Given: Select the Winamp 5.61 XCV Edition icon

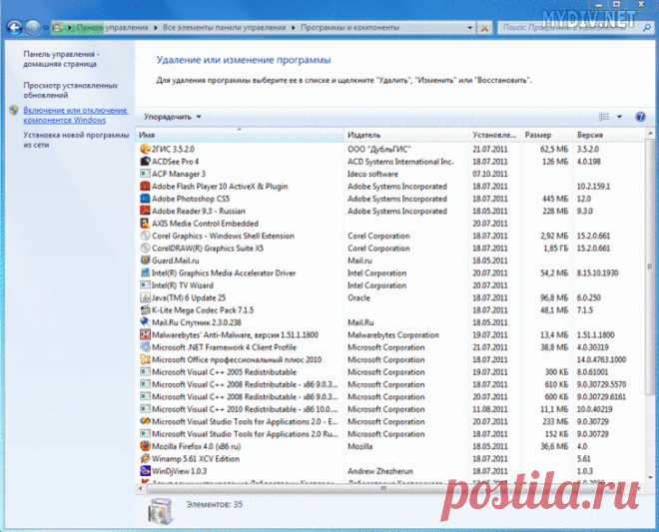Looking at the screenshot, I should (145, 459).
